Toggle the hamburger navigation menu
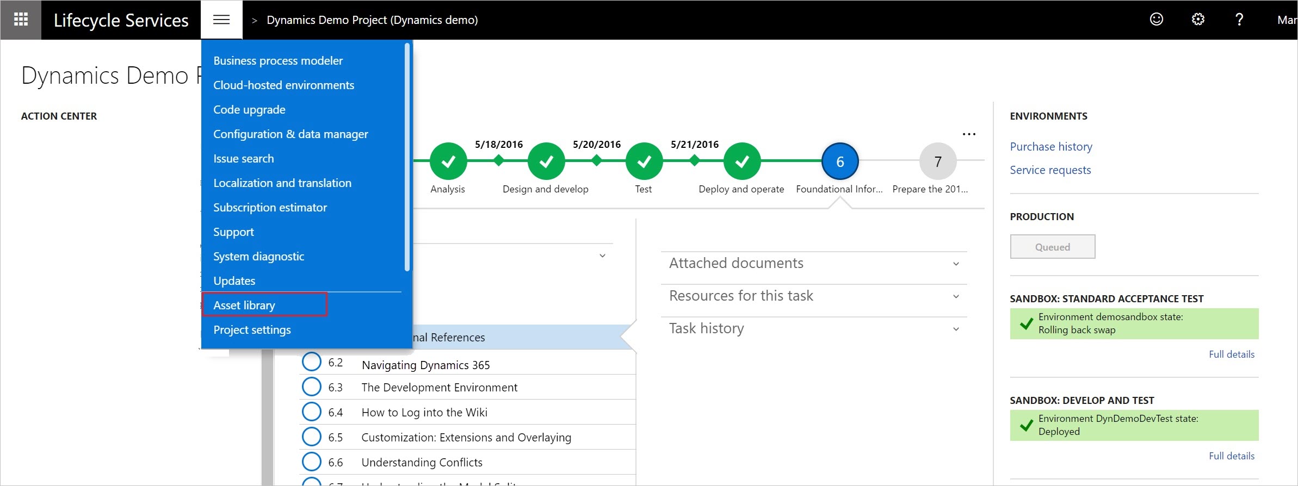Image resolution: width=1298 pixels, height=486 pixels. [221, 20]
